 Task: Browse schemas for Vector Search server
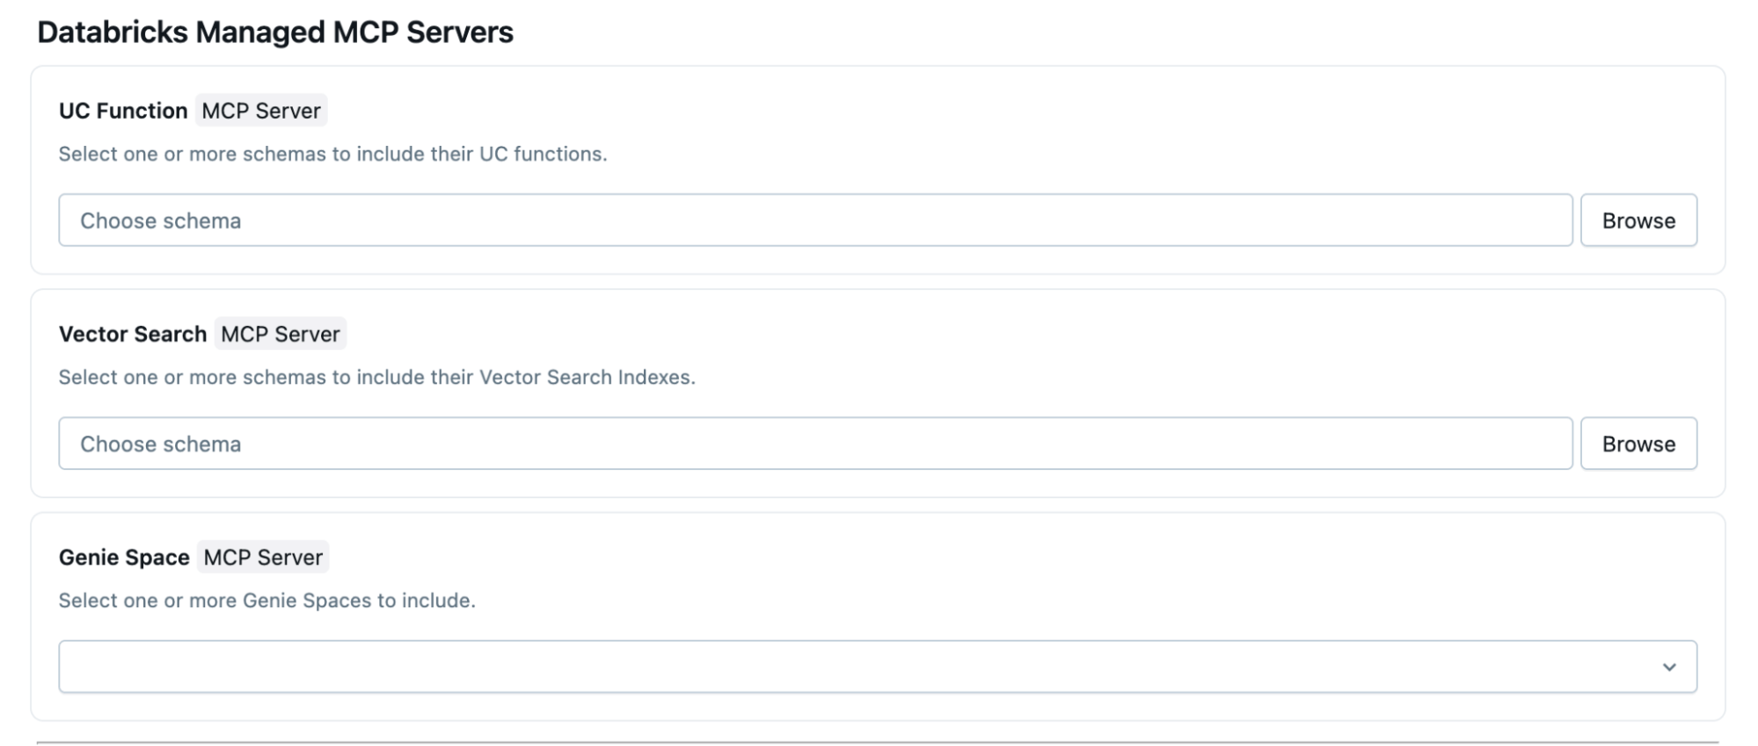[x=1638, y=444]
